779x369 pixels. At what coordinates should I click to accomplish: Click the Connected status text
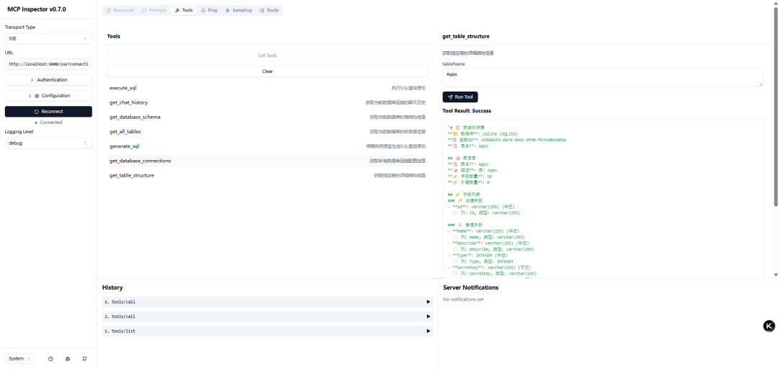tap(51, 123)
